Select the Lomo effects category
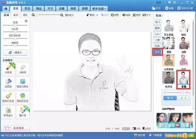This screenshot has height=139, width=196. [157, 34]
